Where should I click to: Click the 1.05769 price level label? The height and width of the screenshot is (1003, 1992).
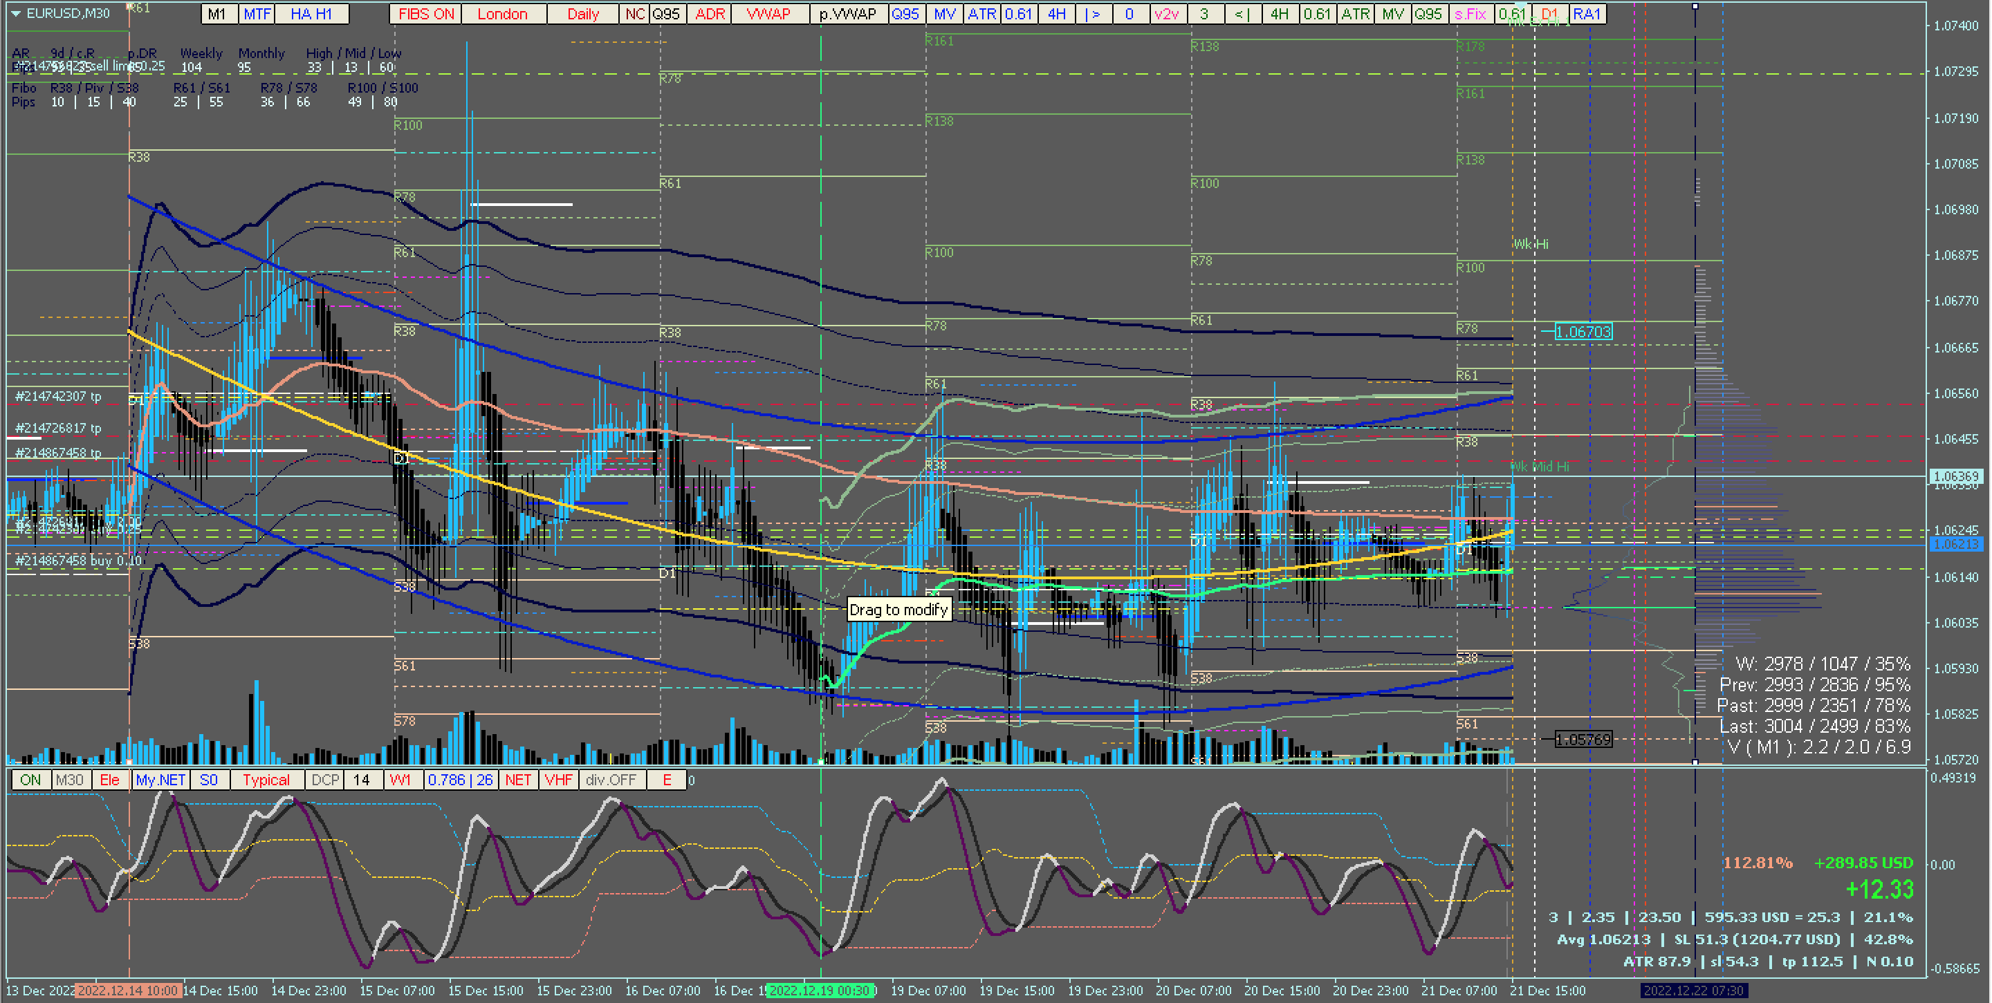(x=1583, y=740)
